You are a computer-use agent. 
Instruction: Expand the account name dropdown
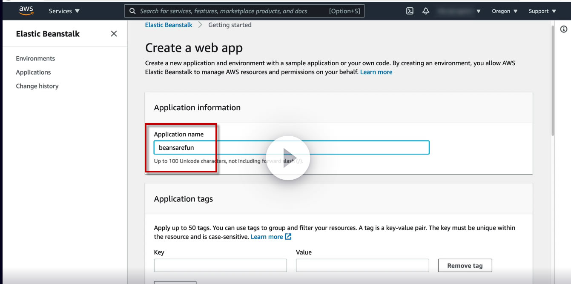click(x=459, y=11)
